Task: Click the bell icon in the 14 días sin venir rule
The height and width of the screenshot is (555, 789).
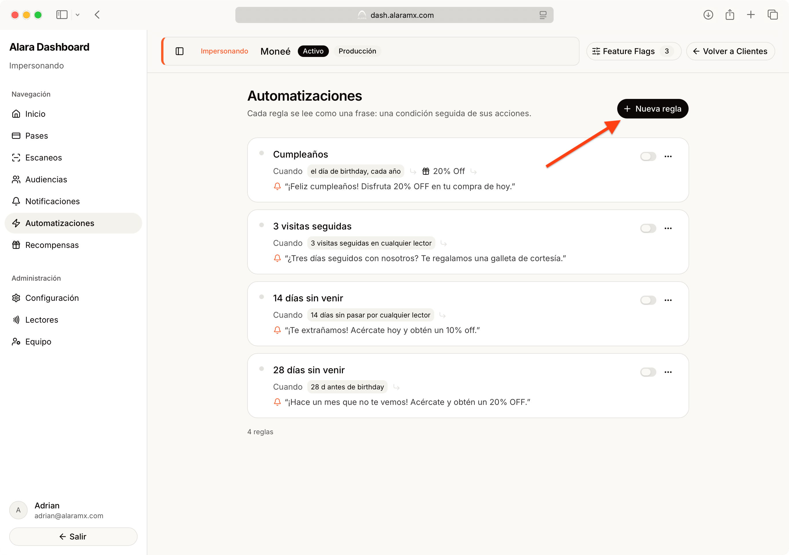Action: (277, 330)
